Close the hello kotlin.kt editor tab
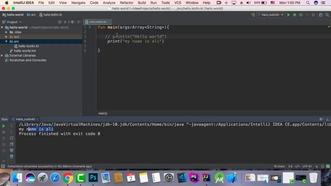Viewport: 331px width, 186px height. point(109,22)
